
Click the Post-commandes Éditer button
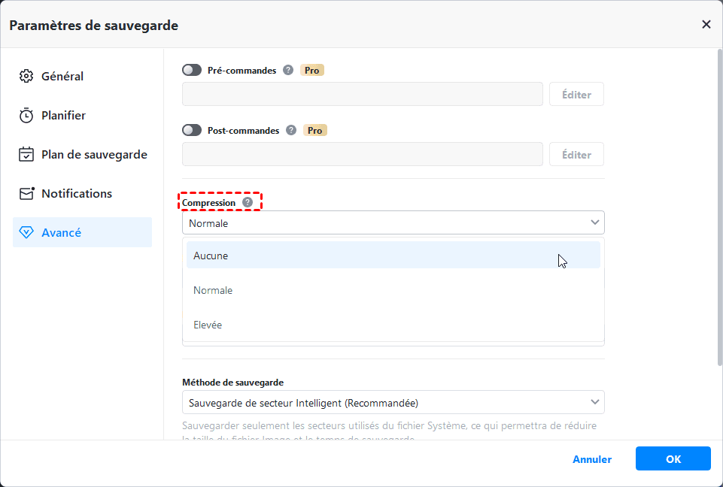pos(576,154)
